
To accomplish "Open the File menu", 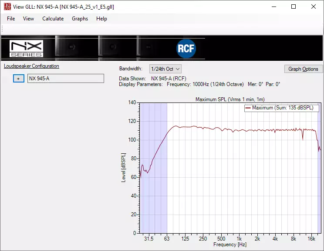I will tap(11, 19).
